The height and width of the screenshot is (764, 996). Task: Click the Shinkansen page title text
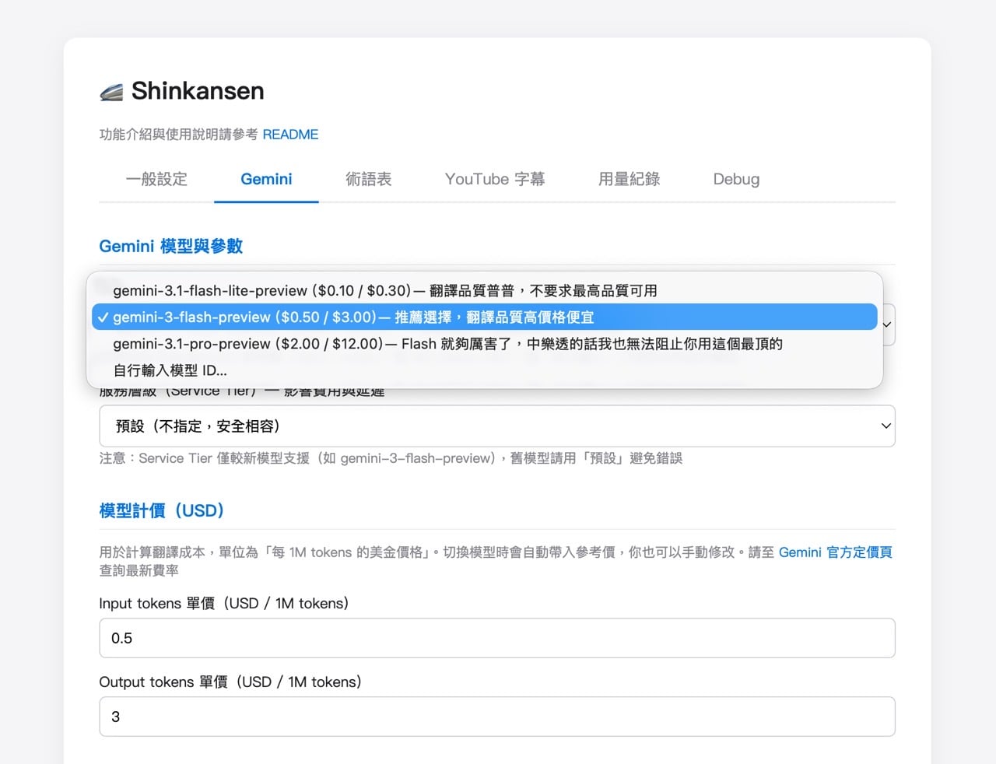198,91
